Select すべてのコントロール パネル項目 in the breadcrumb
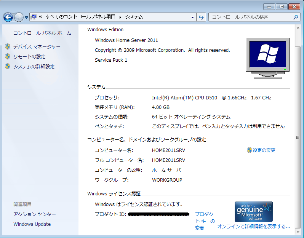 tap(80, 17)
